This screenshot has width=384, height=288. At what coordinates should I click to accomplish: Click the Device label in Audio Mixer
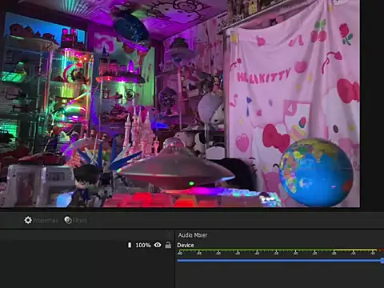(x=186, y=245)
